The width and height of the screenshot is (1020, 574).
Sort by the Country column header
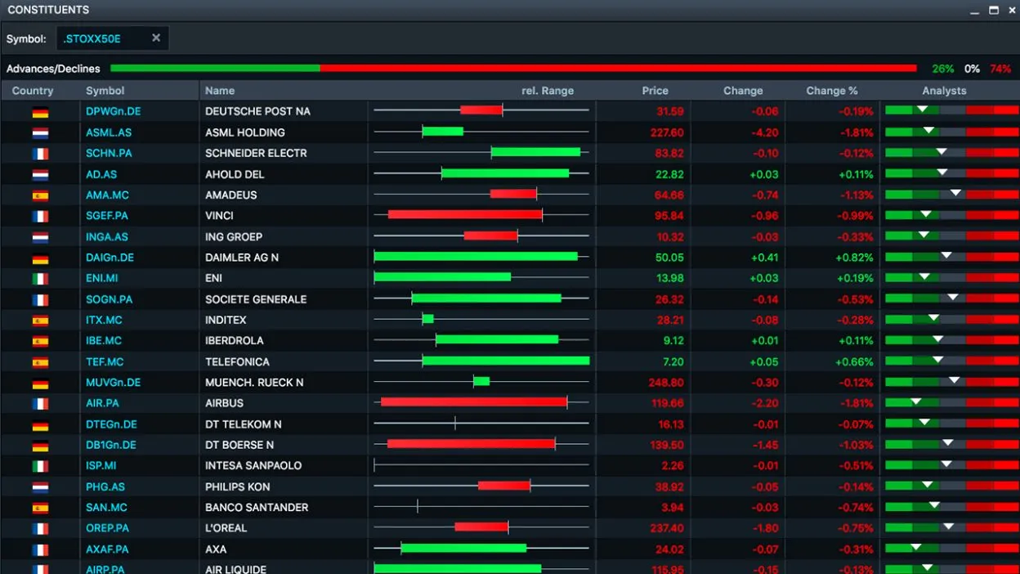33,91
